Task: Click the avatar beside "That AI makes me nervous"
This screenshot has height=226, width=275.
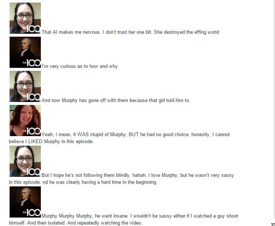Action: (x=25, y=18)
